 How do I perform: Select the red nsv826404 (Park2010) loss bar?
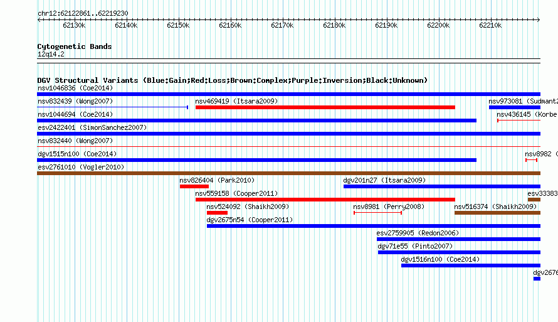(194, 186)
